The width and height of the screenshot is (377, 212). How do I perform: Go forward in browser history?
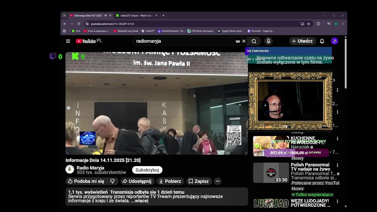tap(72, 24)
